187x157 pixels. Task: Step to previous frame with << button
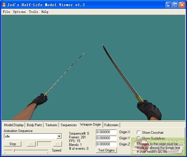click(x=31, y=144)
